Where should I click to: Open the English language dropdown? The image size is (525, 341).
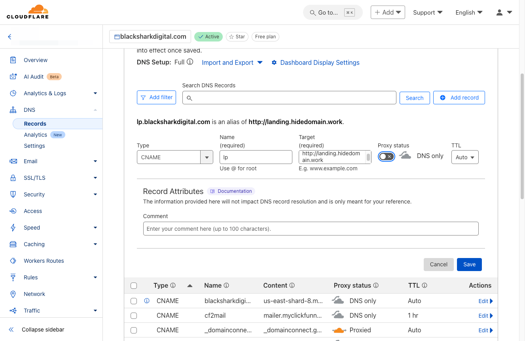tap(469, 12)
